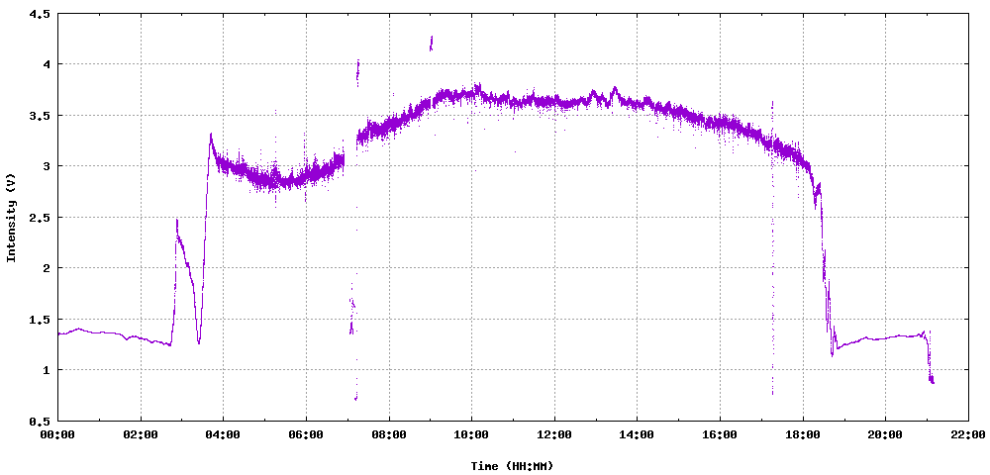Click the 3 y-axis tick label
Viewport: 990px width, 475px height.
[47, 166]
